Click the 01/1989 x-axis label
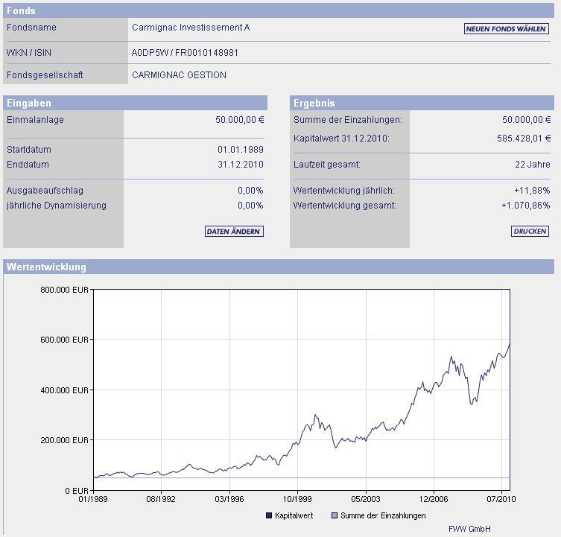The width and height of the screenshot is (561, 537). click(x=93, y=499)
